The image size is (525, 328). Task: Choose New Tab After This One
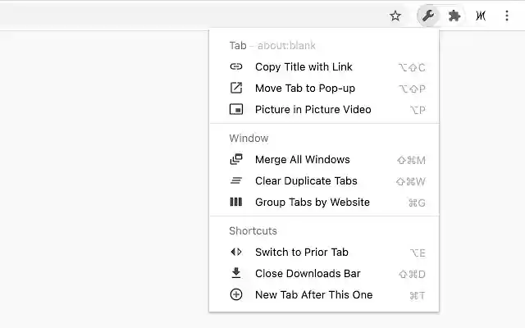pyautogui.click(x=313, y=295)
